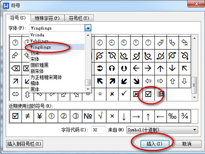205x154 pixels.
Task: Pick the recently used ¥ symbol
Action: click(40, 116)
